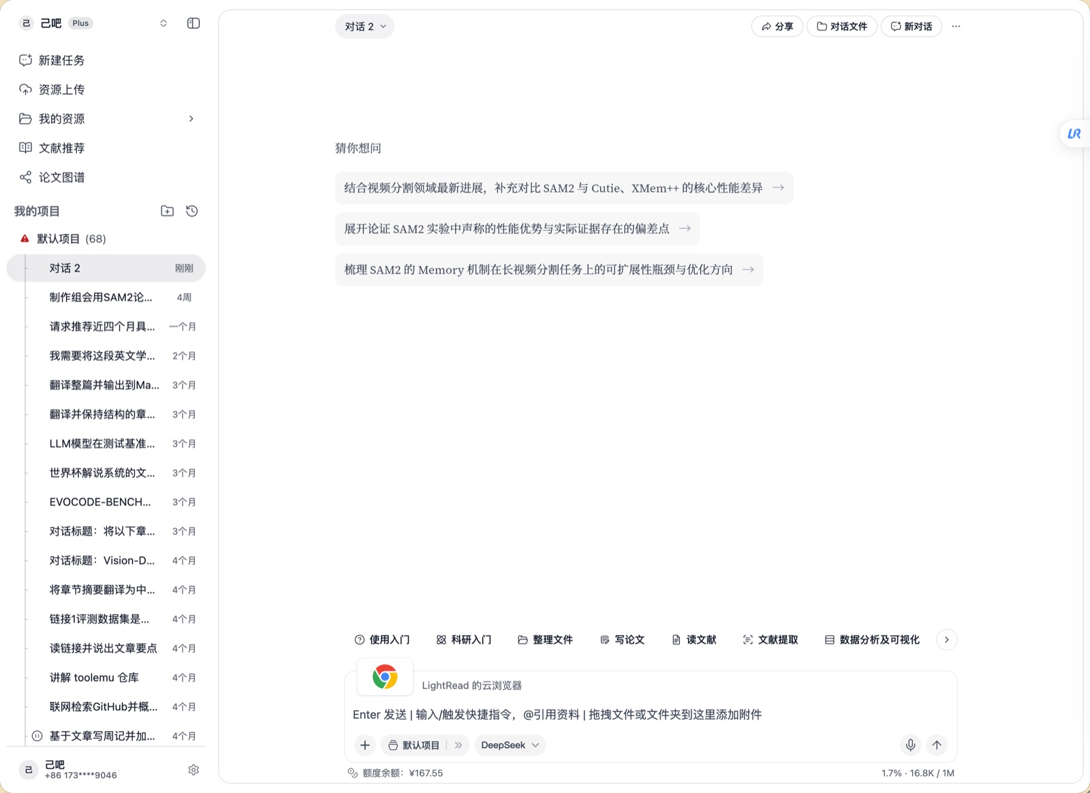Click suggestion 展开论证 SAM2 实验
Viewport: 1090px width, 793px height.
point(518,229)
